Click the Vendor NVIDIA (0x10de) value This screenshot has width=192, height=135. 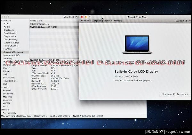(x=60, y=78)
